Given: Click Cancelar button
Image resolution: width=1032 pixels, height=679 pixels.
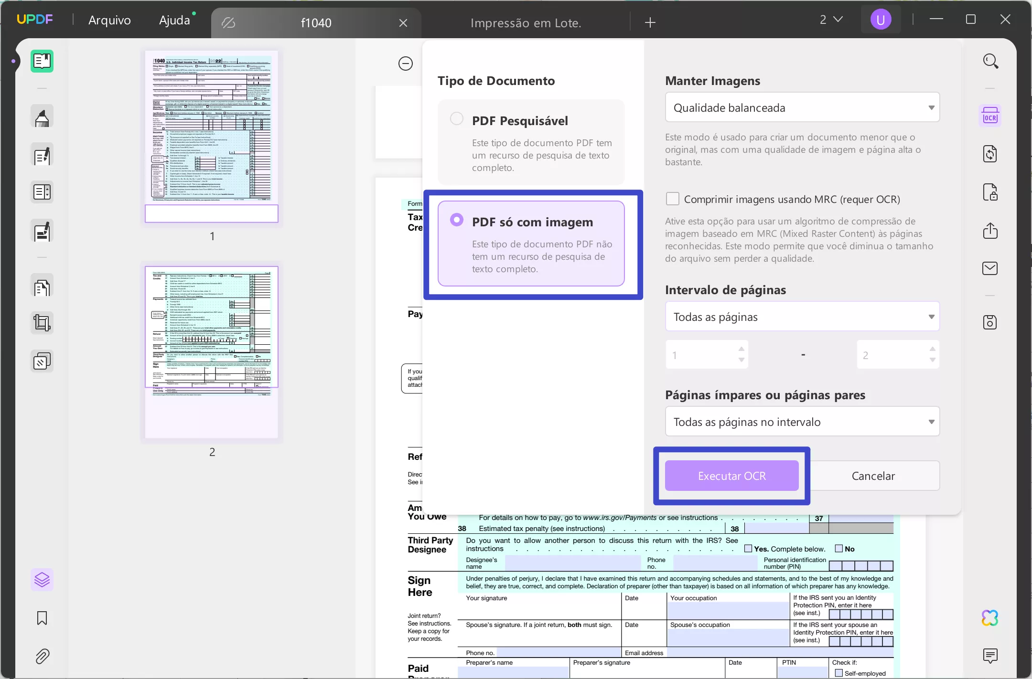Looking at the screenshot, I should point(873,476).
